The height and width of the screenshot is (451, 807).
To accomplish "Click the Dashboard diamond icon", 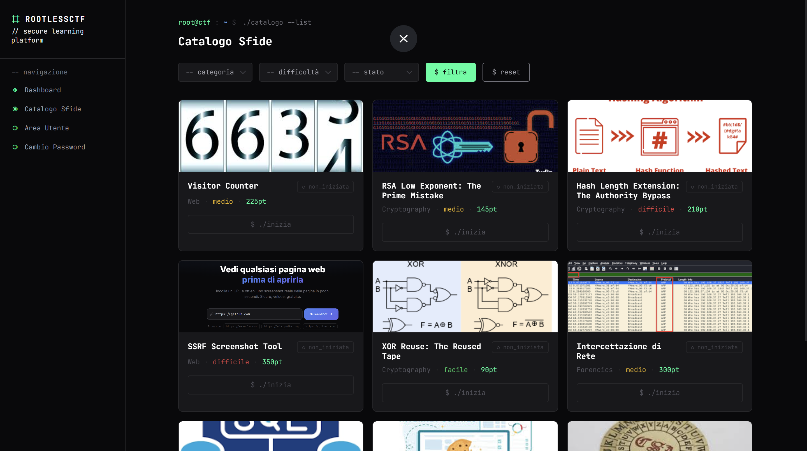I will (x=15, y=90).
